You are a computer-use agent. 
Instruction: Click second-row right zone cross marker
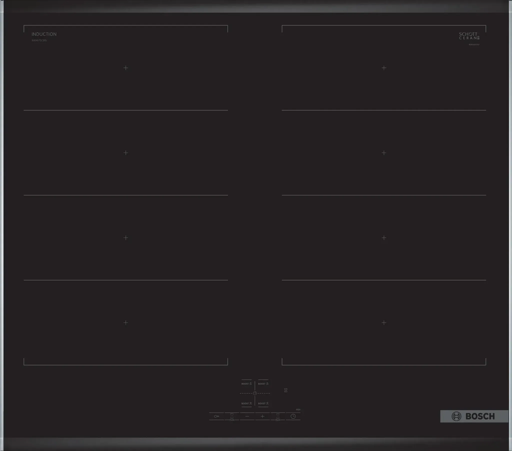[384, 153]
